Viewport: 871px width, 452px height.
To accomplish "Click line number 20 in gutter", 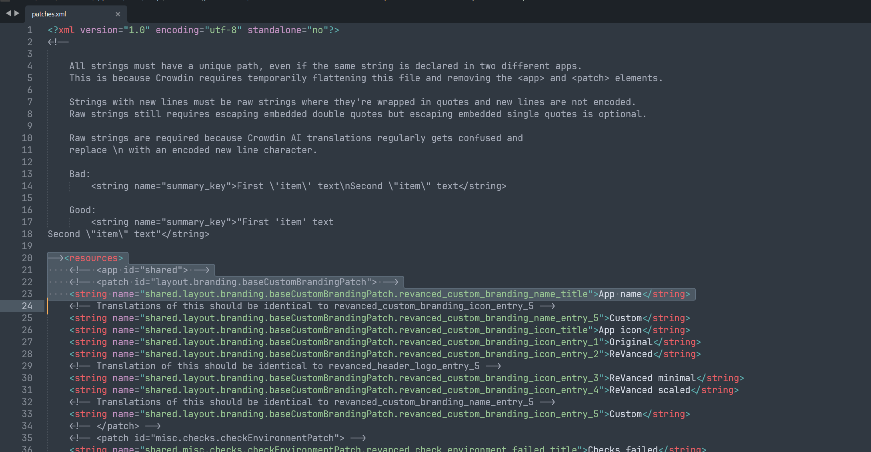I will [27, 258].
